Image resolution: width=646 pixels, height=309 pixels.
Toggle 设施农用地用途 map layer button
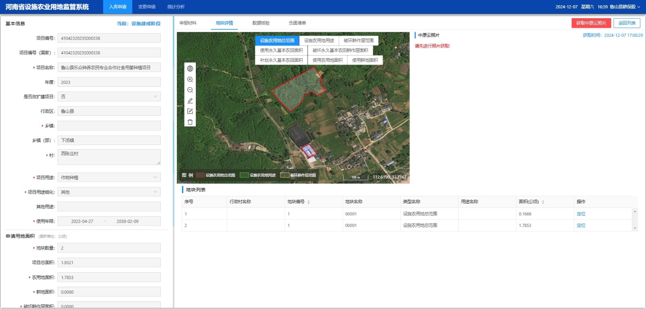click(319, 40)
